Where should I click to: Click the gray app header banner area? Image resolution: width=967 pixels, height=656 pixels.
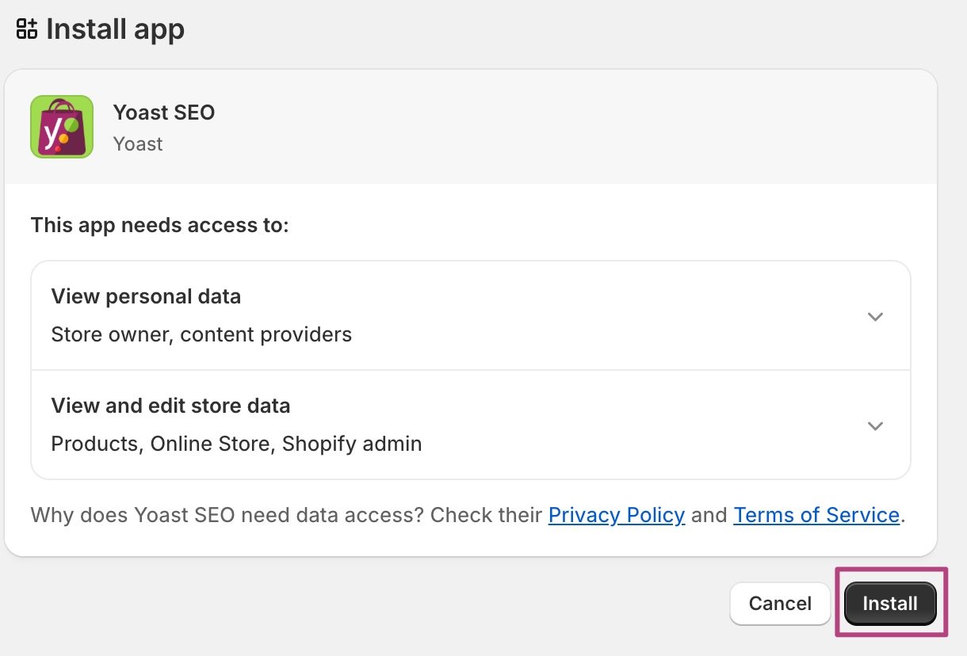[555, 127]
